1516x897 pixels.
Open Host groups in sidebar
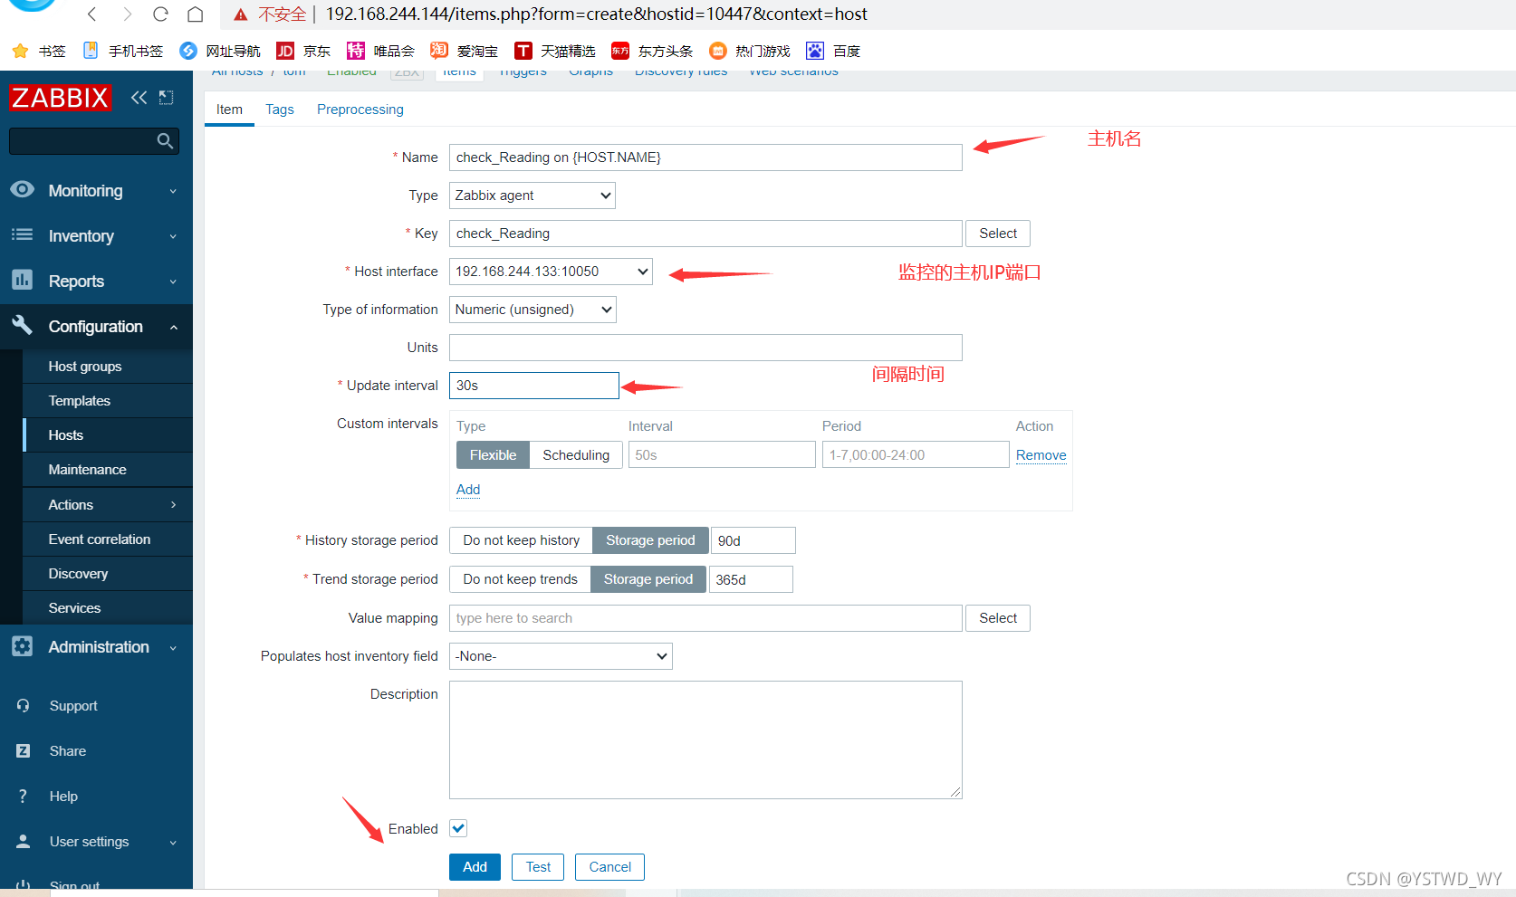pyautogui.click(x=85, y=367)
